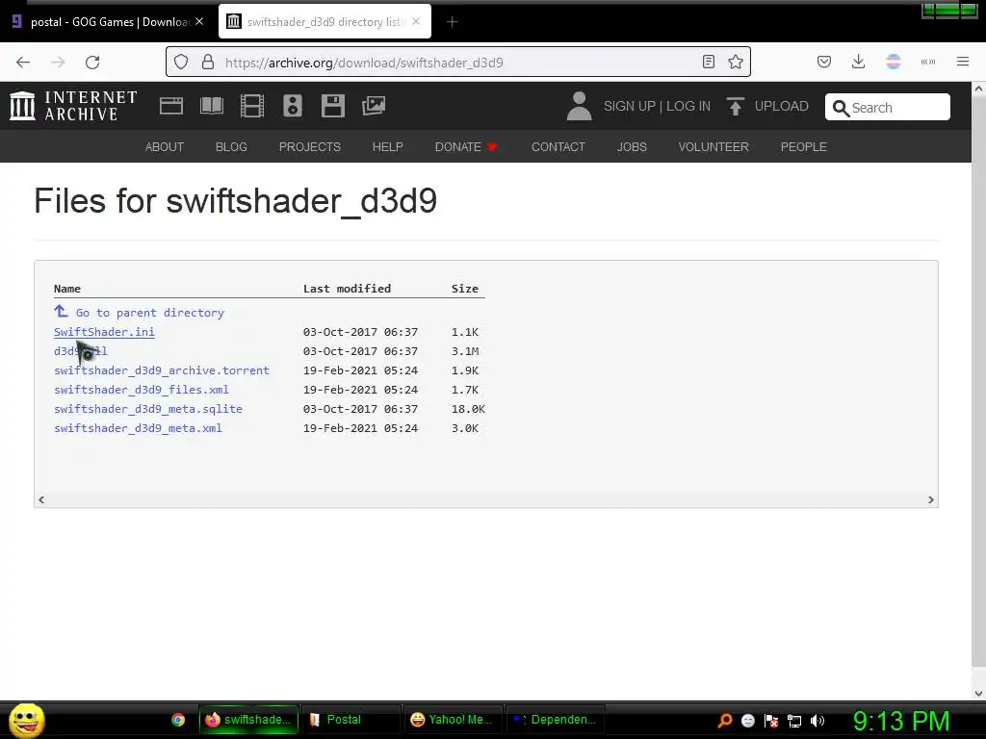Open the taskbar search magnifier tray icon

click(x=724, y=721)
